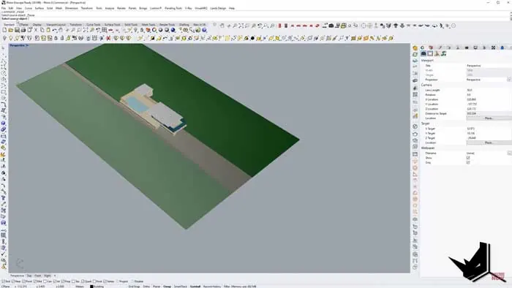Select the Polyline tool in left toolbar

[3, 61]
